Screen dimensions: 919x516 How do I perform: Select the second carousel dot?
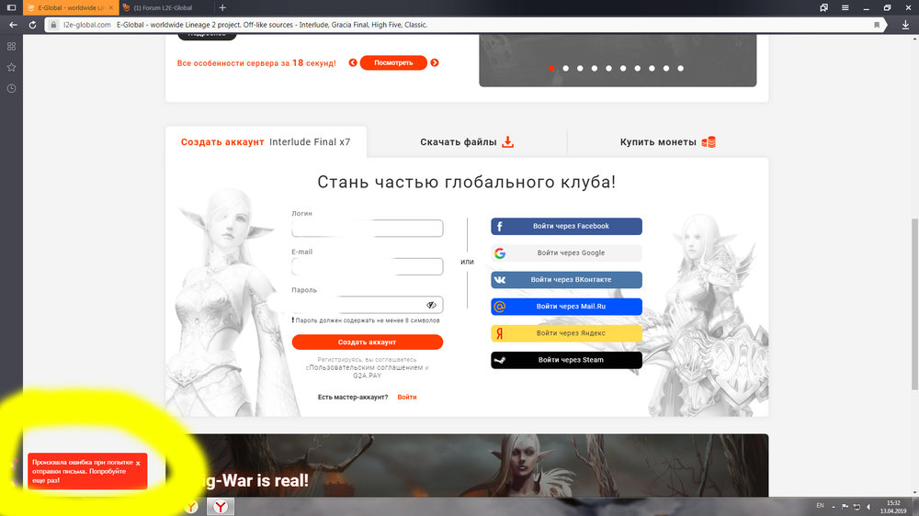[565, 68]
